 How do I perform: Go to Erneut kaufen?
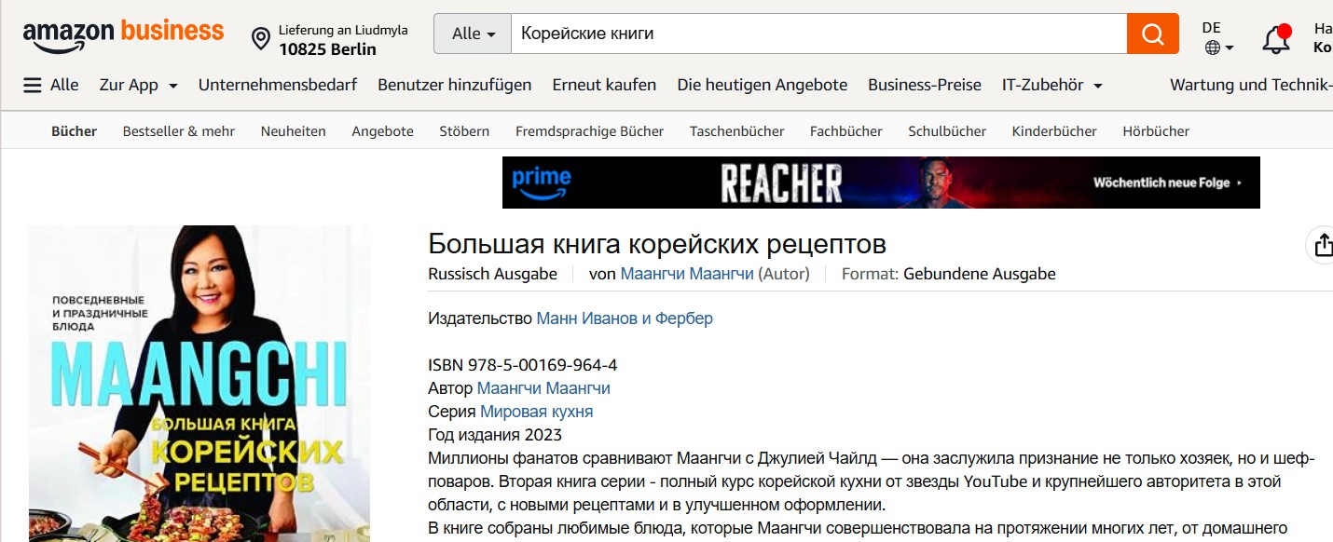[604, 85]
